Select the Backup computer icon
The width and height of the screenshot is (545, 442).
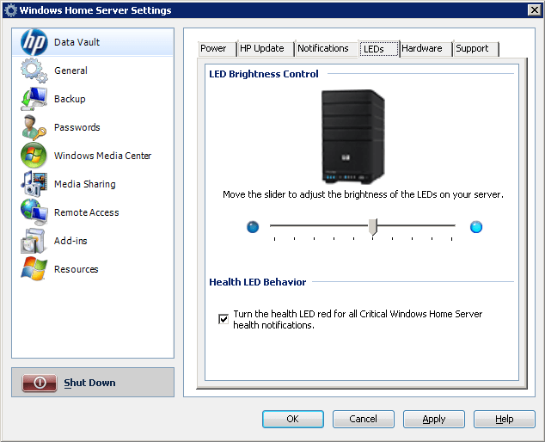[x=34, y=99]
